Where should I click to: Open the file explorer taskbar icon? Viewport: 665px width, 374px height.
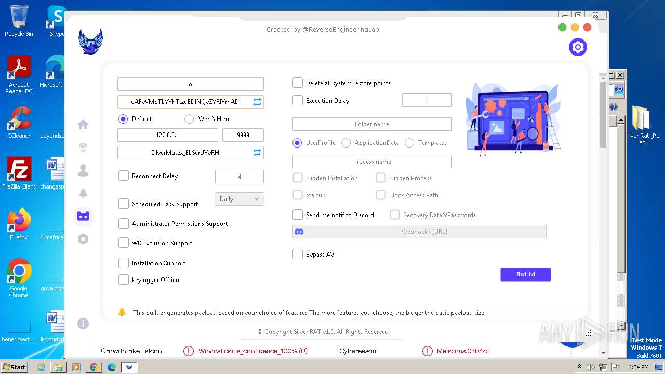[59, 367]
